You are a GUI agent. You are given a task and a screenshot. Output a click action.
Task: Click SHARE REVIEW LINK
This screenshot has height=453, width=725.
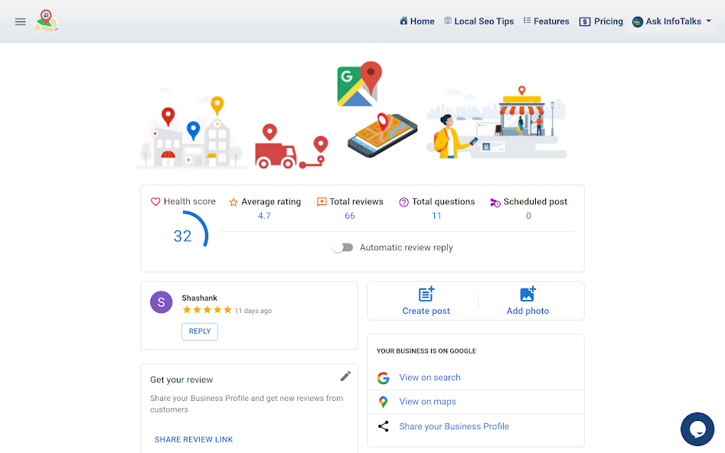pyautogui.click(x=194, y=439)
